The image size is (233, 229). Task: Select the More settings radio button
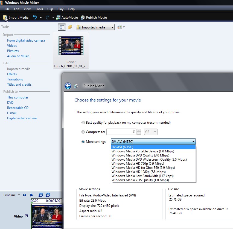pos(83,142)
